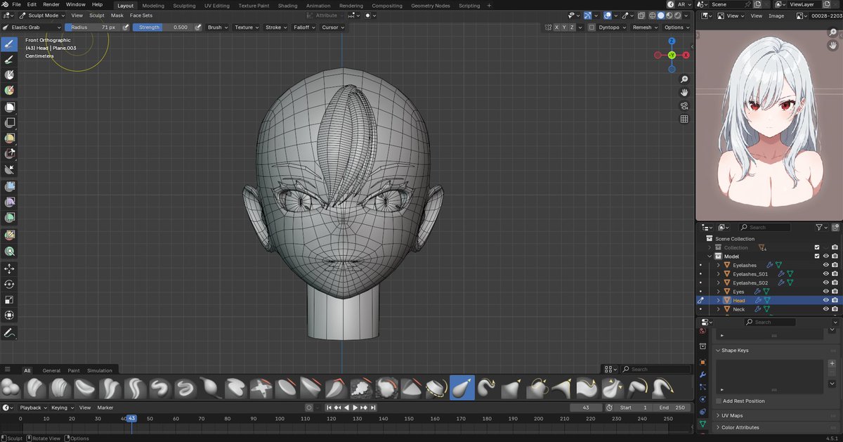Adjust the brush Radius slider
Screen dimensions: 843x442
(92, 27)
